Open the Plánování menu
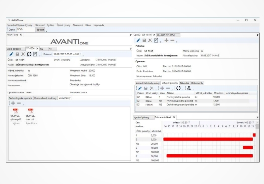Viewport: 264px width, 184px height. tap(40, 25)
